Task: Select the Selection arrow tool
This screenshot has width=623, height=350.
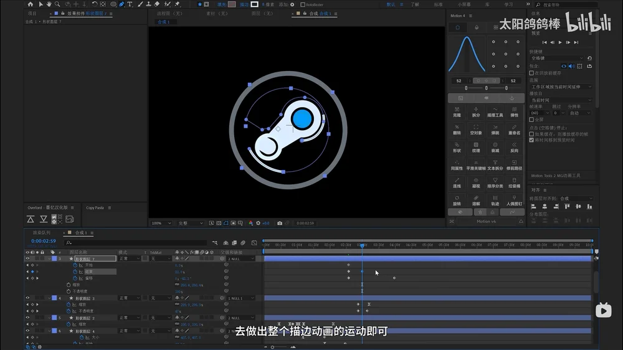Action: [x=40, y=4]
